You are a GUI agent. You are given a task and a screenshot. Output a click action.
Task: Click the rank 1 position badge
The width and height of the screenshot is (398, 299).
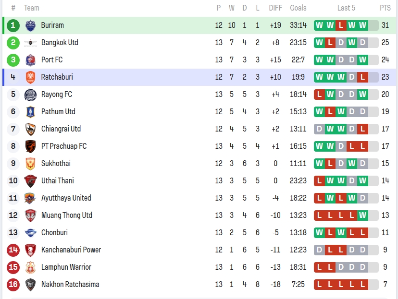13,25
